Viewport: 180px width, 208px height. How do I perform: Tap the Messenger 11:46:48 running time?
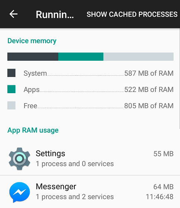(x=160, y=197)
